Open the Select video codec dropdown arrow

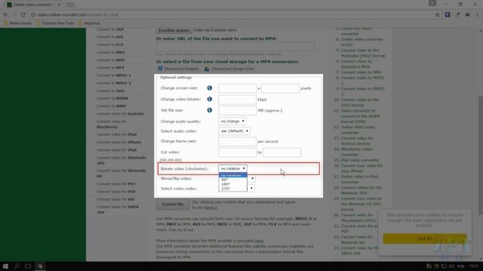click(x=251, y=188)
